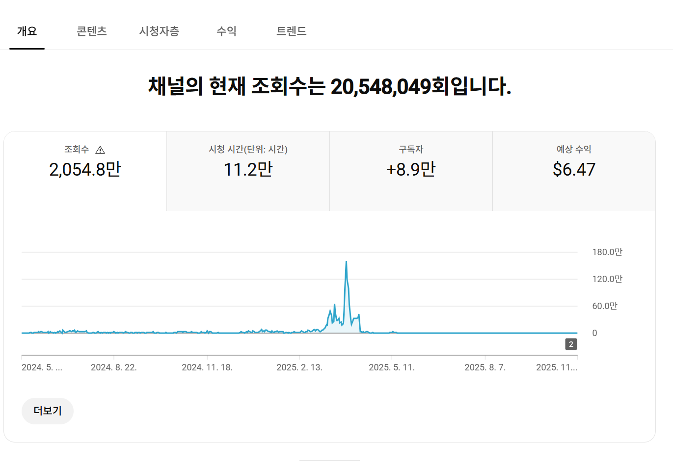The height and width of the screenshot is (469, 673).
Task: Switch to the 콘텐츠 tab
Action: pyautogui.click(x=92, y=31)
